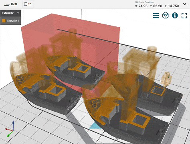The height and width of the screenshot is (144, 190).
Task: Toggle fullscreen with the corner-brackets icon
Action: tap(184, 16)
